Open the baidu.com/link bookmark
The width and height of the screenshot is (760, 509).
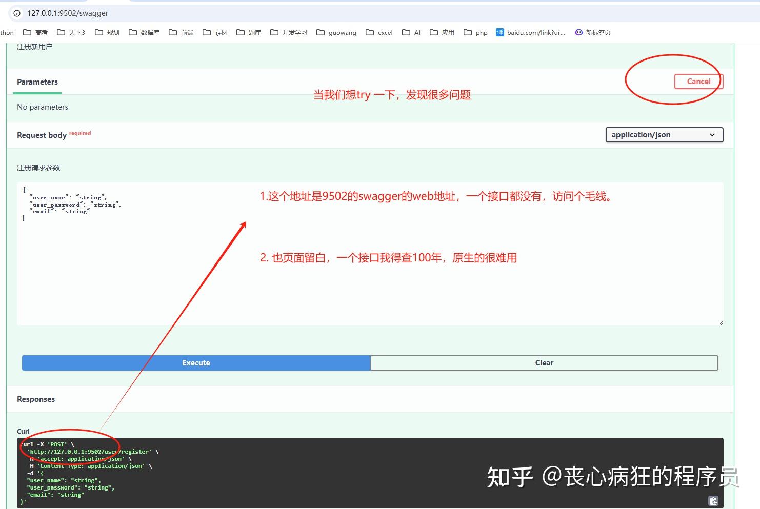point(531,32)
